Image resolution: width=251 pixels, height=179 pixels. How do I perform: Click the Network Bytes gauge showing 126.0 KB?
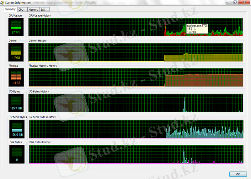[17, 129]
